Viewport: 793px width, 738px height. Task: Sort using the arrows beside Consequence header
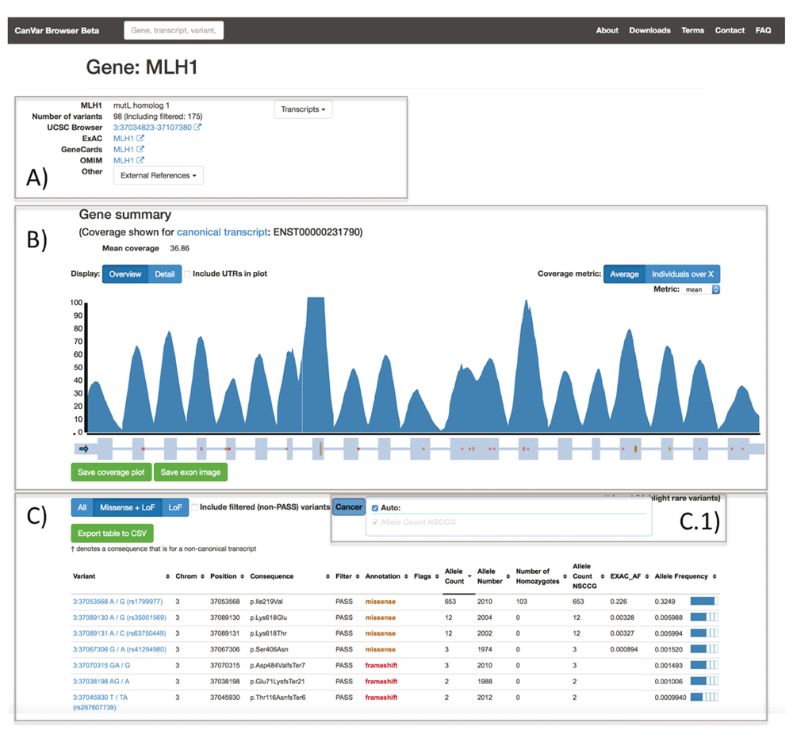point(328,576)
